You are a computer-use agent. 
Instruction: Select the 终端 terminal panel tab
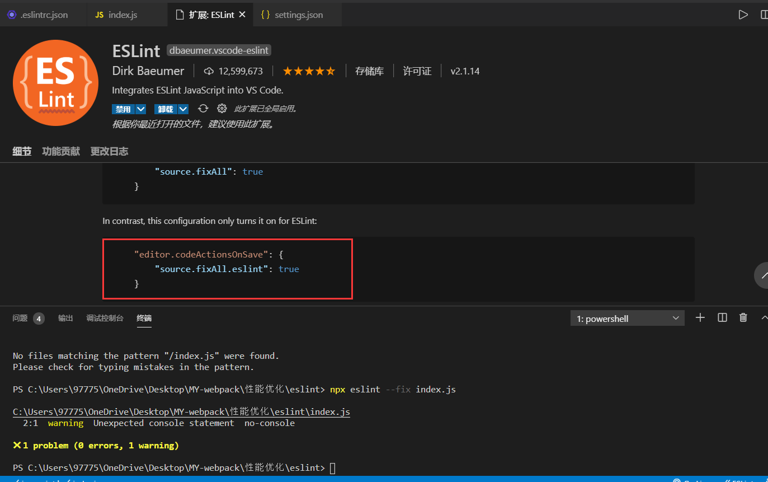tap(144, 318)
